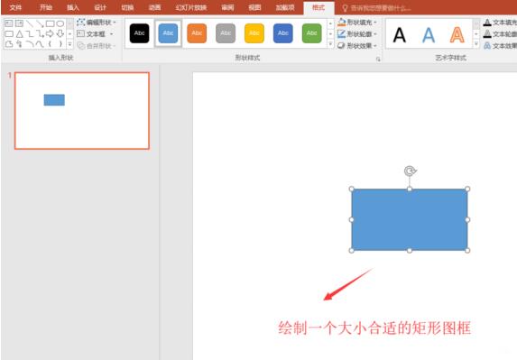Apply the yellow Abc shape style
The width and height of the screenshot is (517, 360).
[x=254, y=33]
